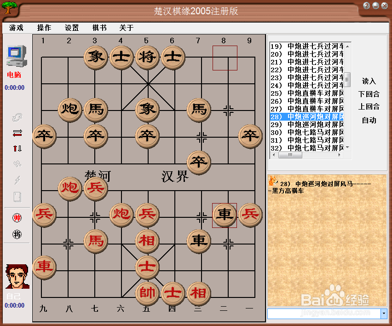
Task: Select the black 車 beside red 相
Action: point(199,241)
